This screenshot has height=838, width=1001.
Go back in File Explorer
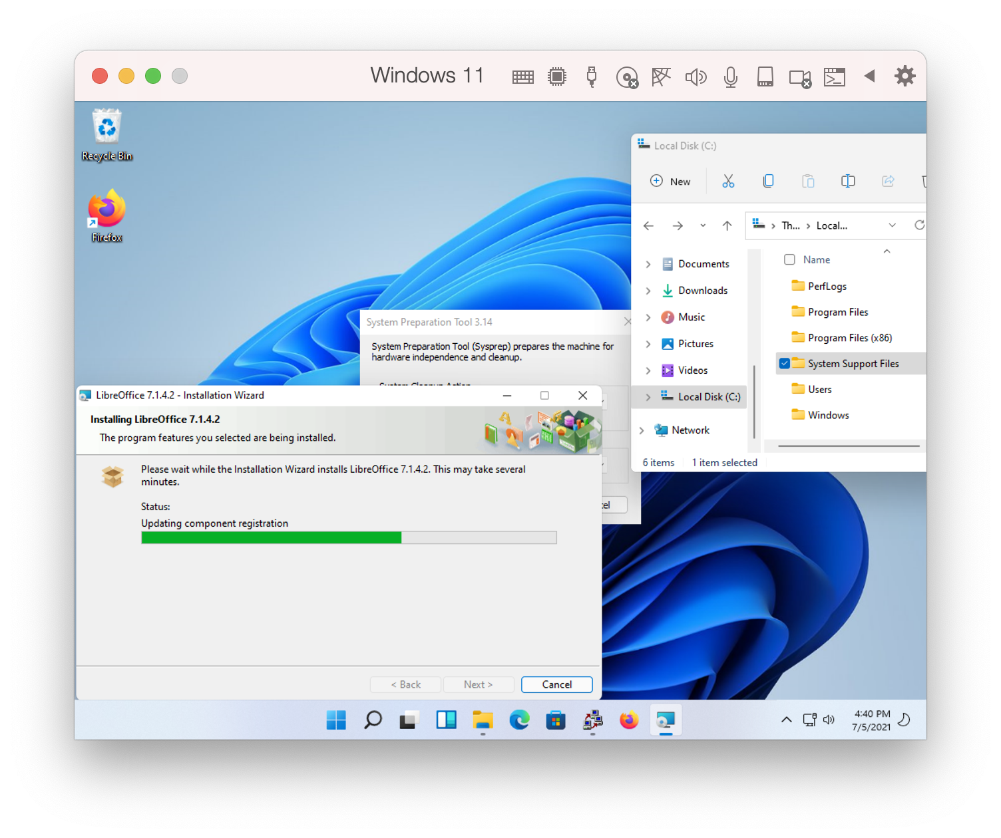pos(648,226)
